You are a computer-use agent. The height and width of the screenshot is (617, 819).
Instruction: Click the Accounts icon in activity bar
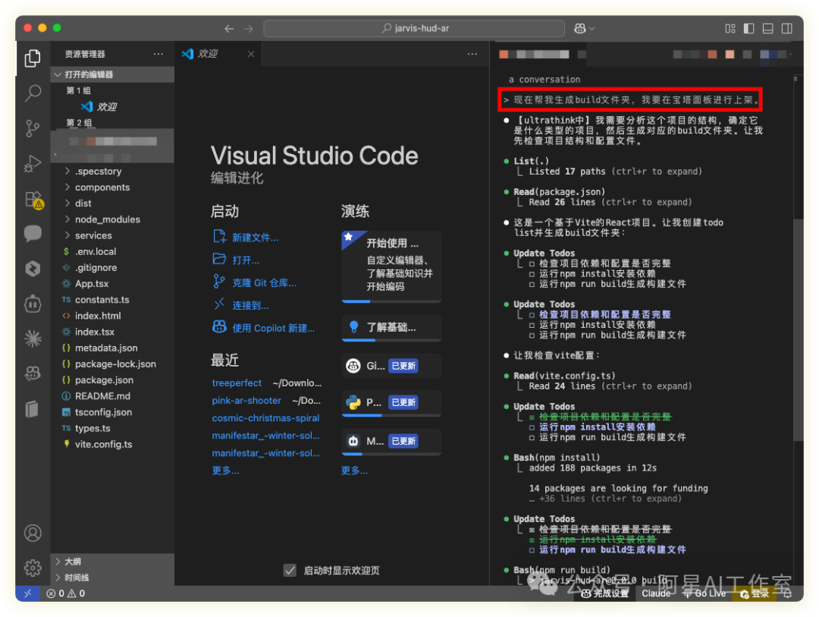(x=33, y=533)
